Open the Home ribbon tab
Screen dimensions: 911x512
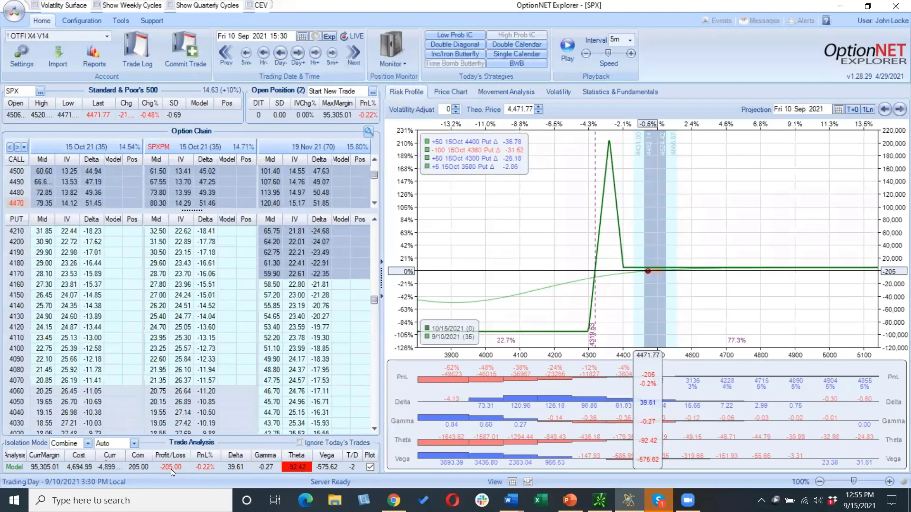point(42,21)
